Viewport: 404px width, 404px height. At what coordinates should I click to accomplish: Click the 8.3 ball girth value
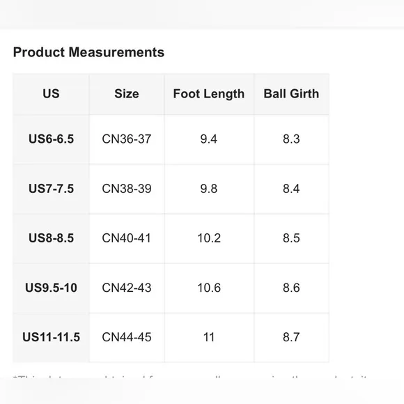291,139
